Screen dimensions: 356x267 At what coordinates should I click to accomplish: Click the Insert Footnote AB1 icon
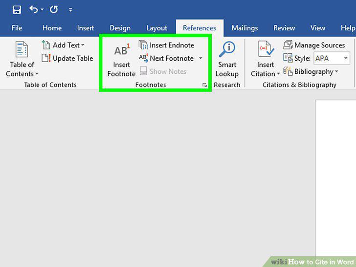(x=122, y=49)
